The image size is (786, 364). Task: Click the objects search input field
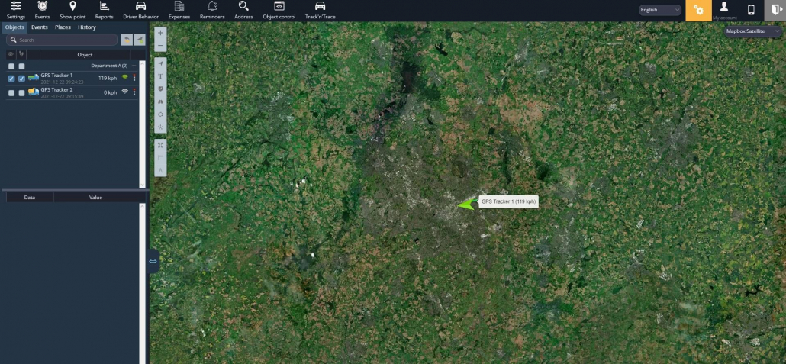pyautogui.click(x=62, y=40)
